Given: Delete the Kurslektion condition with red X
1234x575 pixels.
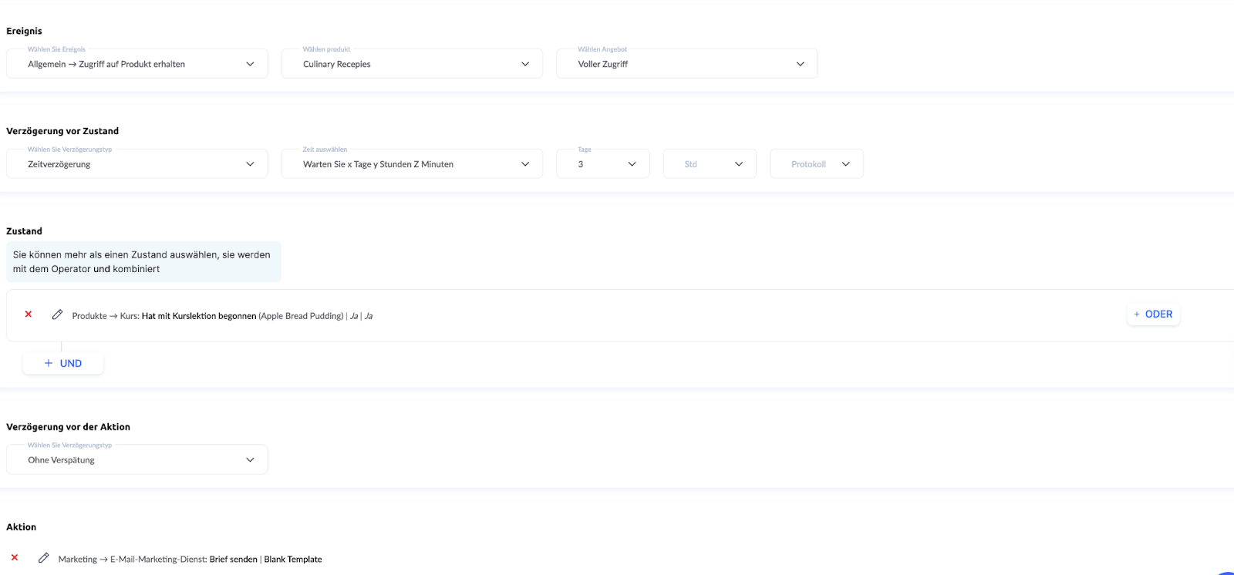Looking at the screenshot, I should [x=29, y=314].
